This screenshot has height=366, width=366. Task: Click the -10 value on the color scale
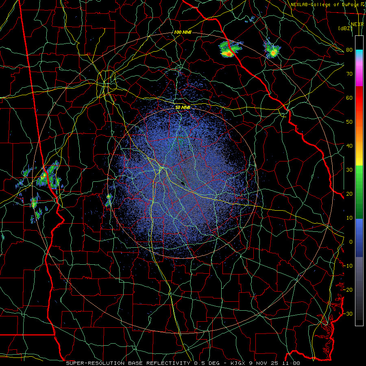pyautogui.click(x=348, y=266)
